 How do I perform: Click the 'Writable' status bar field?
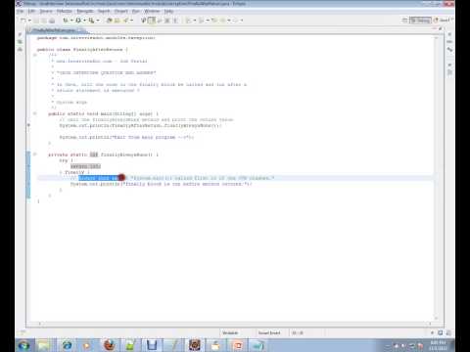click(230, 332)
